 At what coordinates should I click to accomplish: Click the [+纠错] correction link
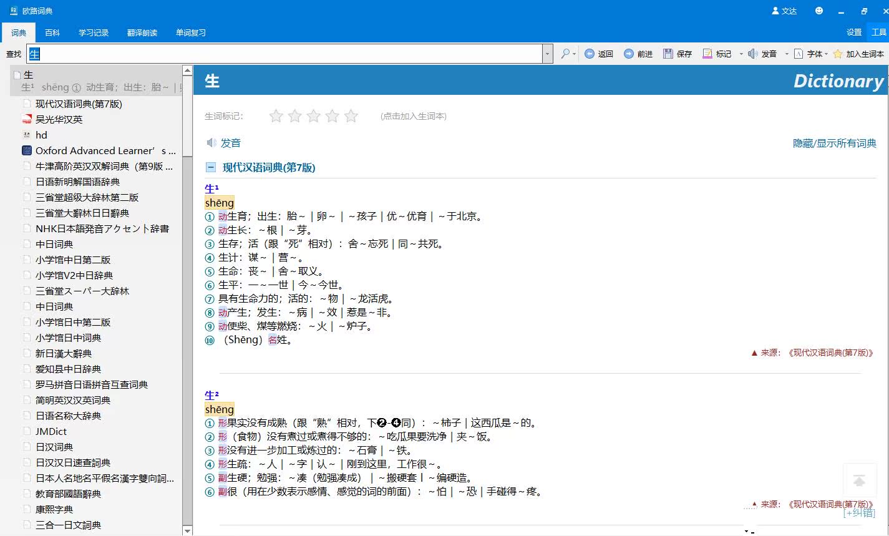(859, 513)
